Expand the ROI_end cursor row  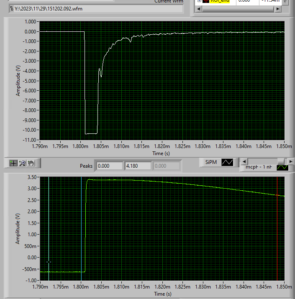[x=199, y=1]
